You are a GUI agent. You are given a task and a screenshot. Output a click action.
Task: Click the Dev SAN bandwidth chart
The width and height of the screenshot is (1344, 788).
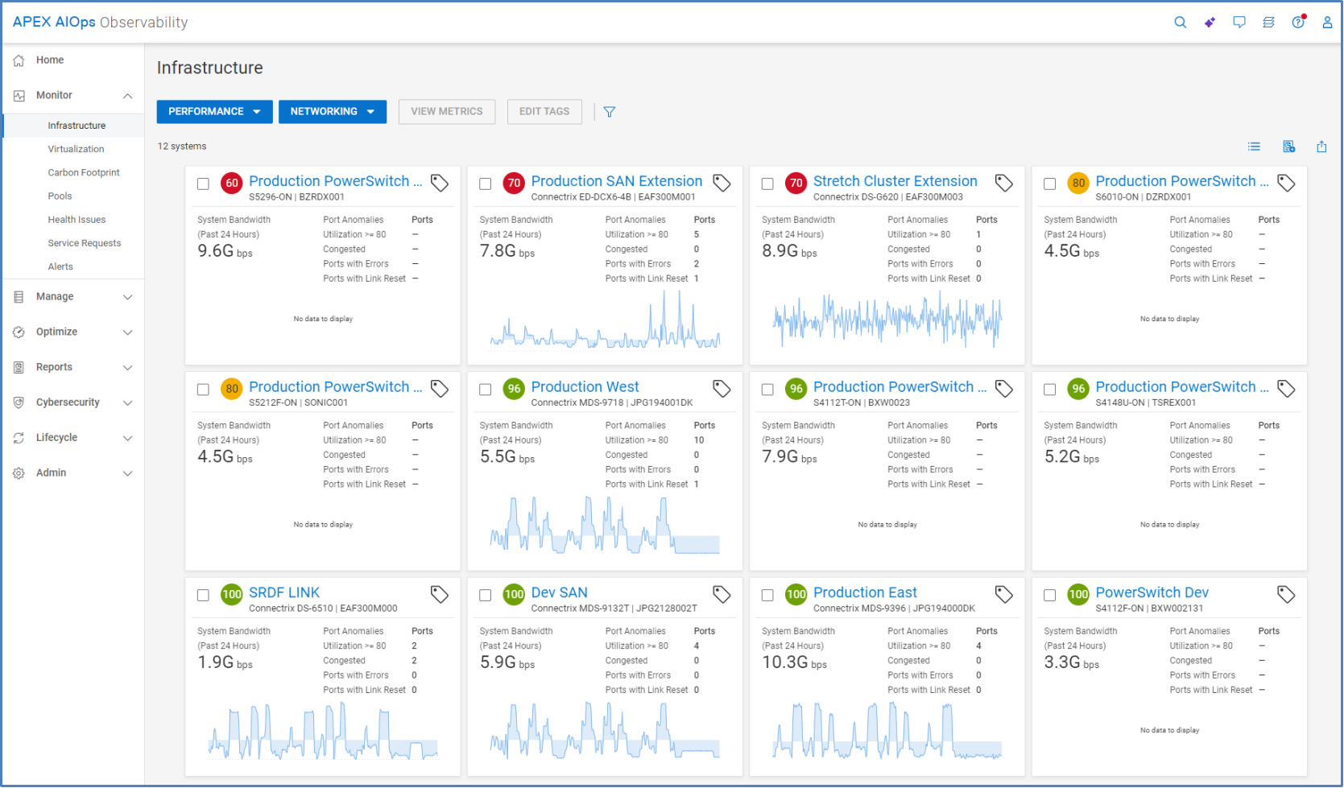tap(605, 731)
